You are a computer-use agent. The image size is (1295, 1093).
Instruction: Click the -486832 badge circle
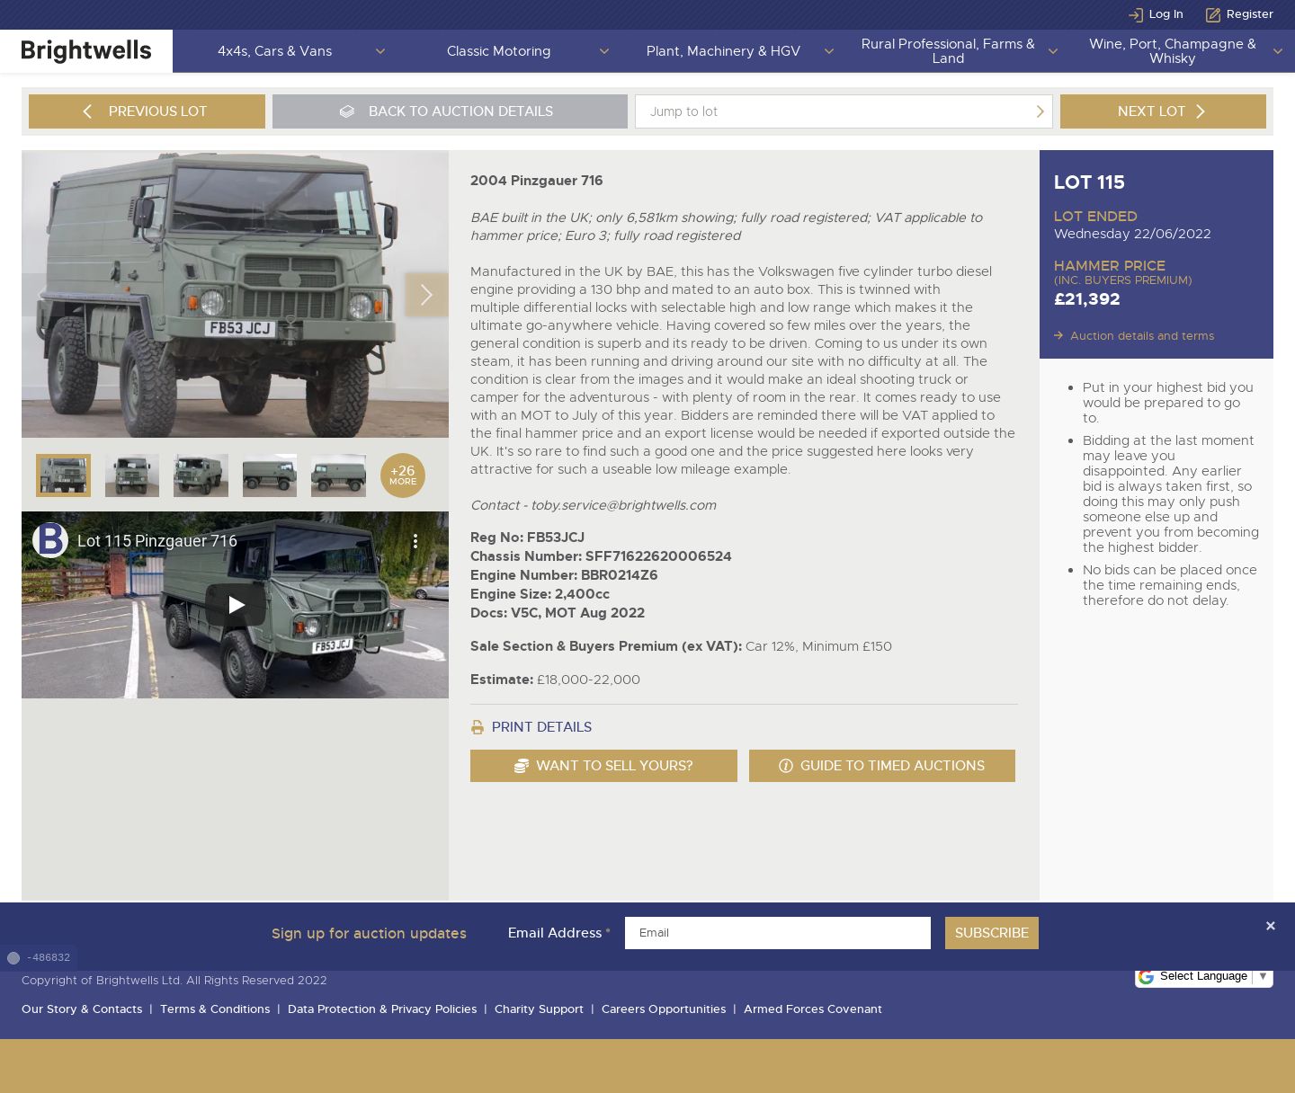coord(13,958)
